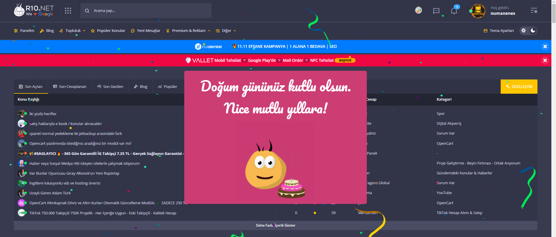Open the TikTok Hesap Alımı & Satışı category
Screen dimensions: 556x237
[459, 213]
